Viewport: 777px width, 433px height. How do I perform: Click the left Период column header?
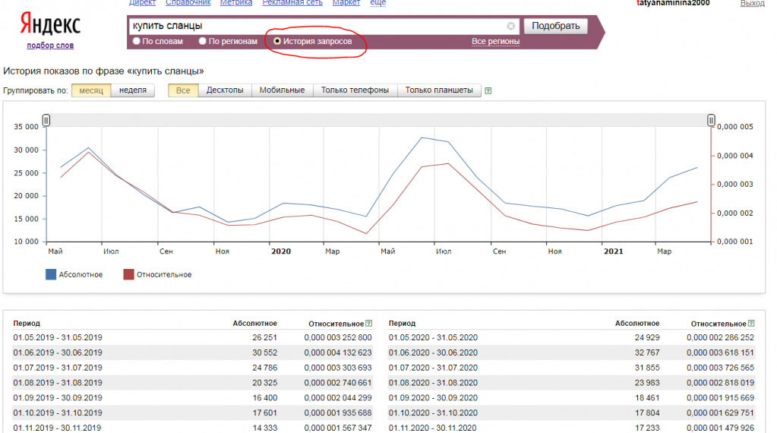point(27,323)
